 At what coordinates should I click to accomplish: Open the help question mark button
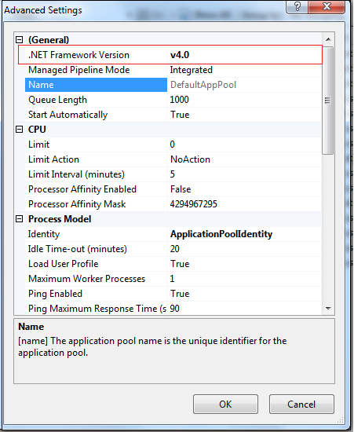(x=297, y=6)
